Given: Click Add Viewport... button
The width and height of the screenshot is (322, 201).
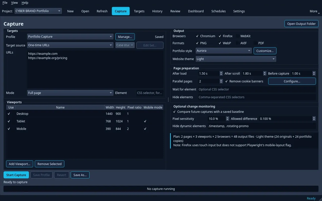Looking at the screenshot, I should tap(20, 164).
